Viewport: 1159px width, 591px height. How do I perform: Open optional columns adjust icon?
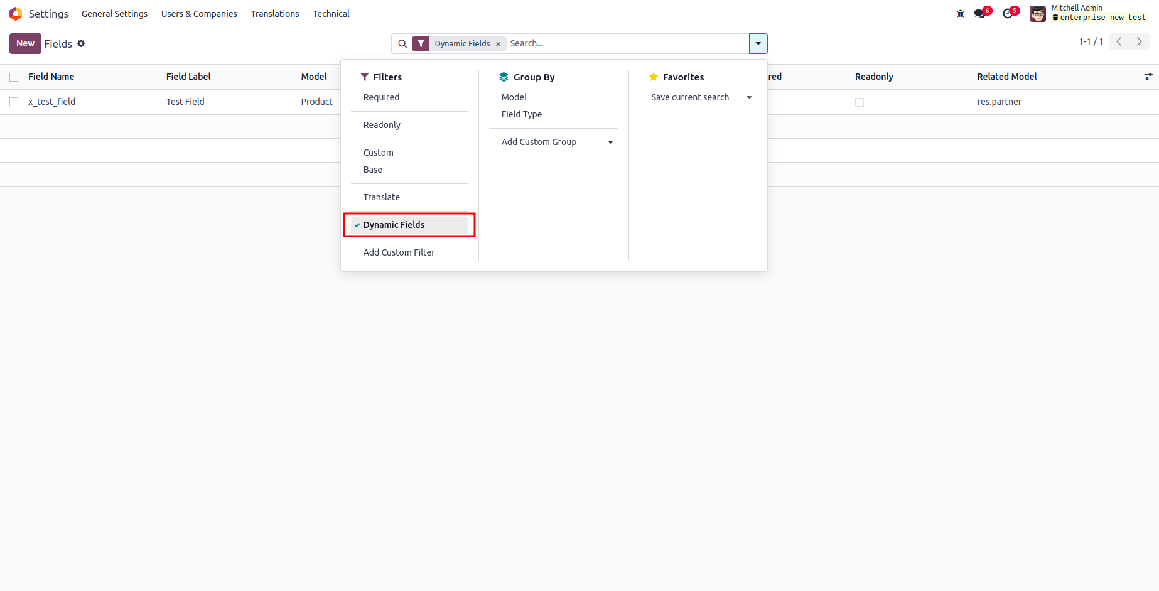1148,77
